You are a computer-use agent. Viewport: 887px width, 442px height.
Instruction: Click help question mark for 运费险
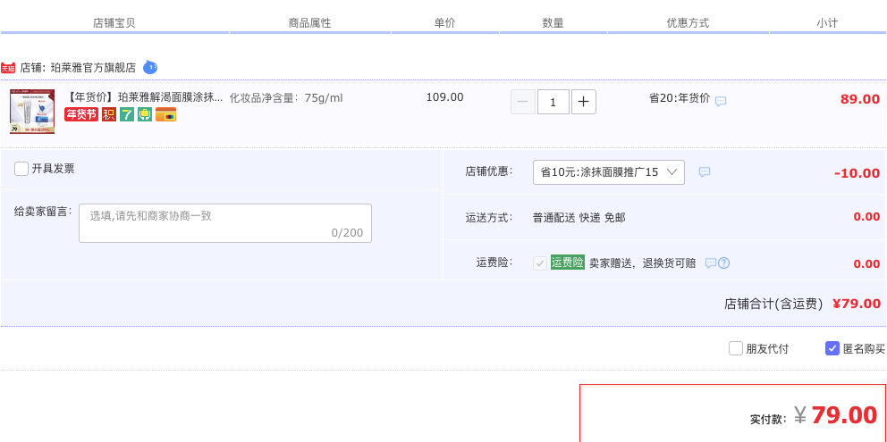tap(723, 263)
